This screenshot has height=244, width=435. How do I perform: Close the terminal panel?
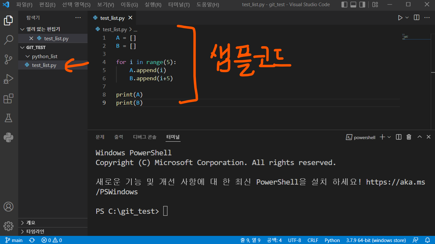point(429,137)
